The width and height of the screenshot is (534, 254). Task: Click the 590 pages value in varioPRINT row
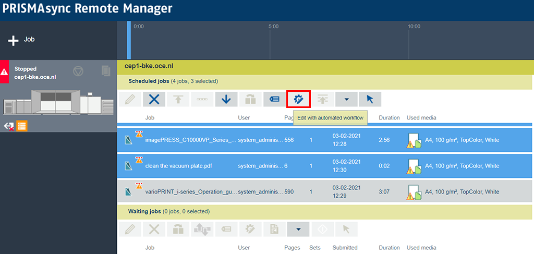click(289, 192)
